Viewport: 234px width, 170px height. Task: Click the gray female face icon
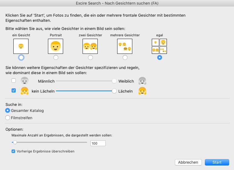tap(142, 81)
